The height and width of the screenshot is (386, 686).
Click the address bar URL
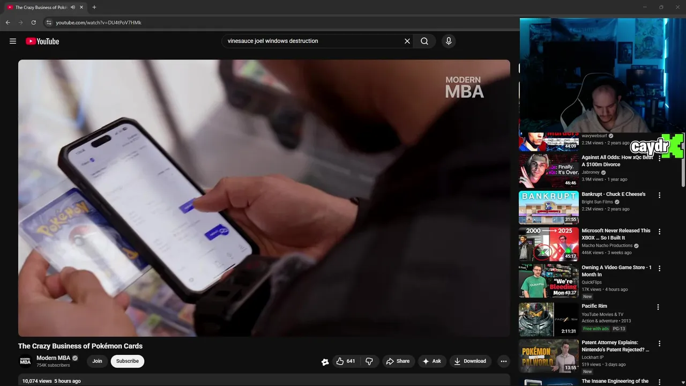99,23
